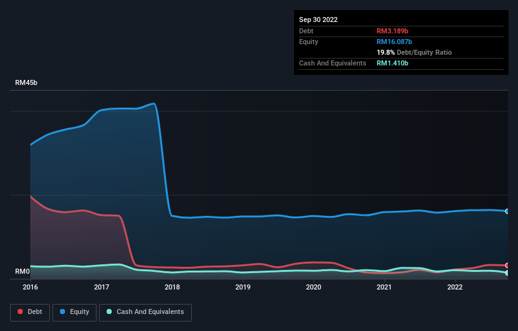Click the RM1.410b cash value
Image resolution: width=518 pixels, height=331 pixels.
pyautogui.click(x=392, y=63)
